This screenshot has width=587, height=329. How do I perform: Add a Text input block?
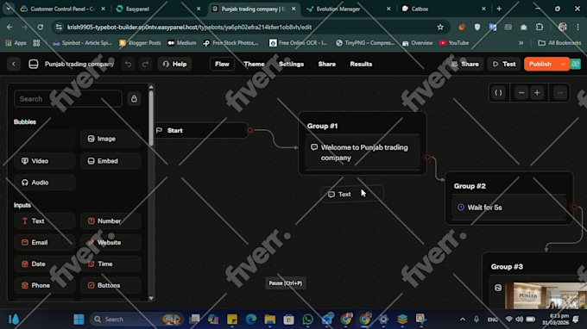pyautogui.click(x=45, y=221)
